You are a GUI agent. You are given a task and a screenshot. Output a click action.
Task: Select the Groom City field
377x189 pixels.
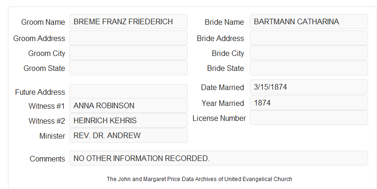coord(128,53)
